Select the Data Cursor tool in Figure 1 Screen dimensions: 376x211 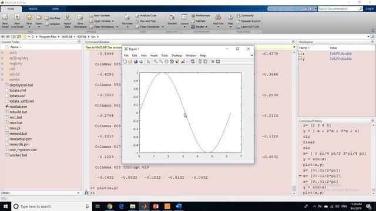pos(177,62)
